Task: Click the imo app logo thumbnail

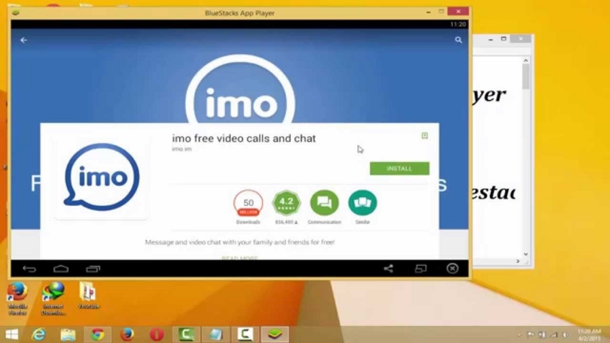Action: click(101, 177)
